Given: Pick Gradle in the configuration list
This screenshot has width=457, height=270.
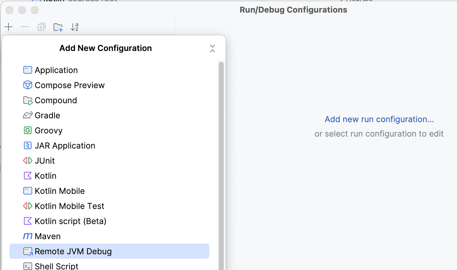Looking at the screenshot, I should tap(109, 115).
